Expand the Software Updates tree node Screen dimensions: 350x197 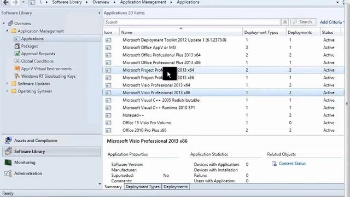coord(7,84)
